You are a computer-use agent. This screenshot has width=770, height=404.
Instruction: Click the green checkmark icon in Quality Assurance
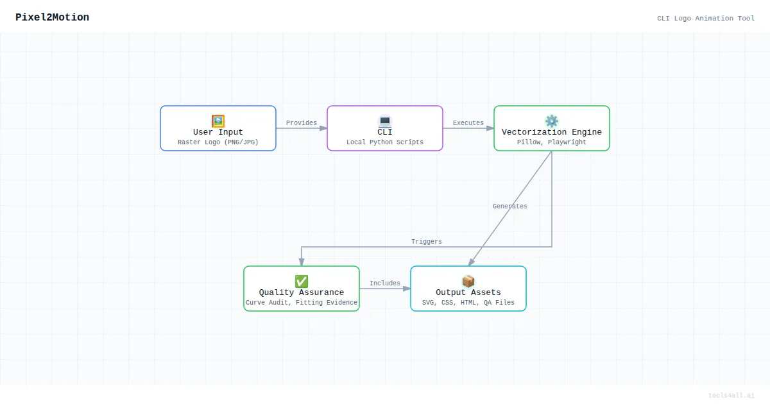click(302, 282)
